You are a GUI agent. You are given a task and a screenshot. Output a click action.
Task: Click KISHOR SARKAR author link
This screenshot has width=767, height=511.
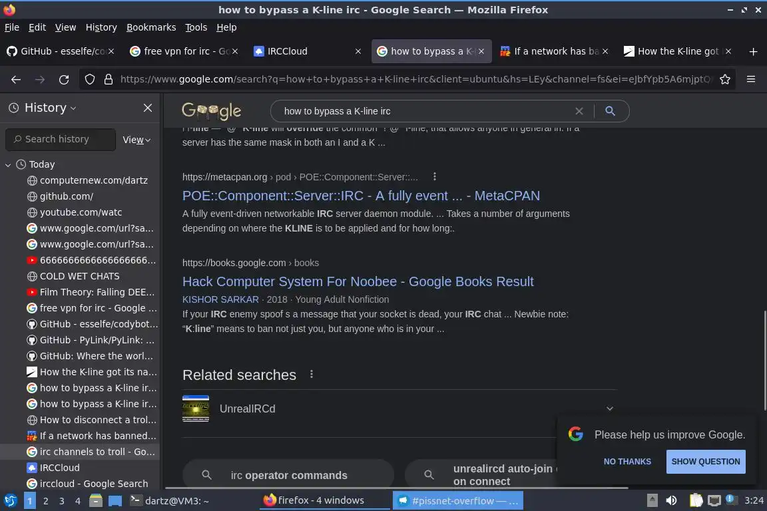220,299
